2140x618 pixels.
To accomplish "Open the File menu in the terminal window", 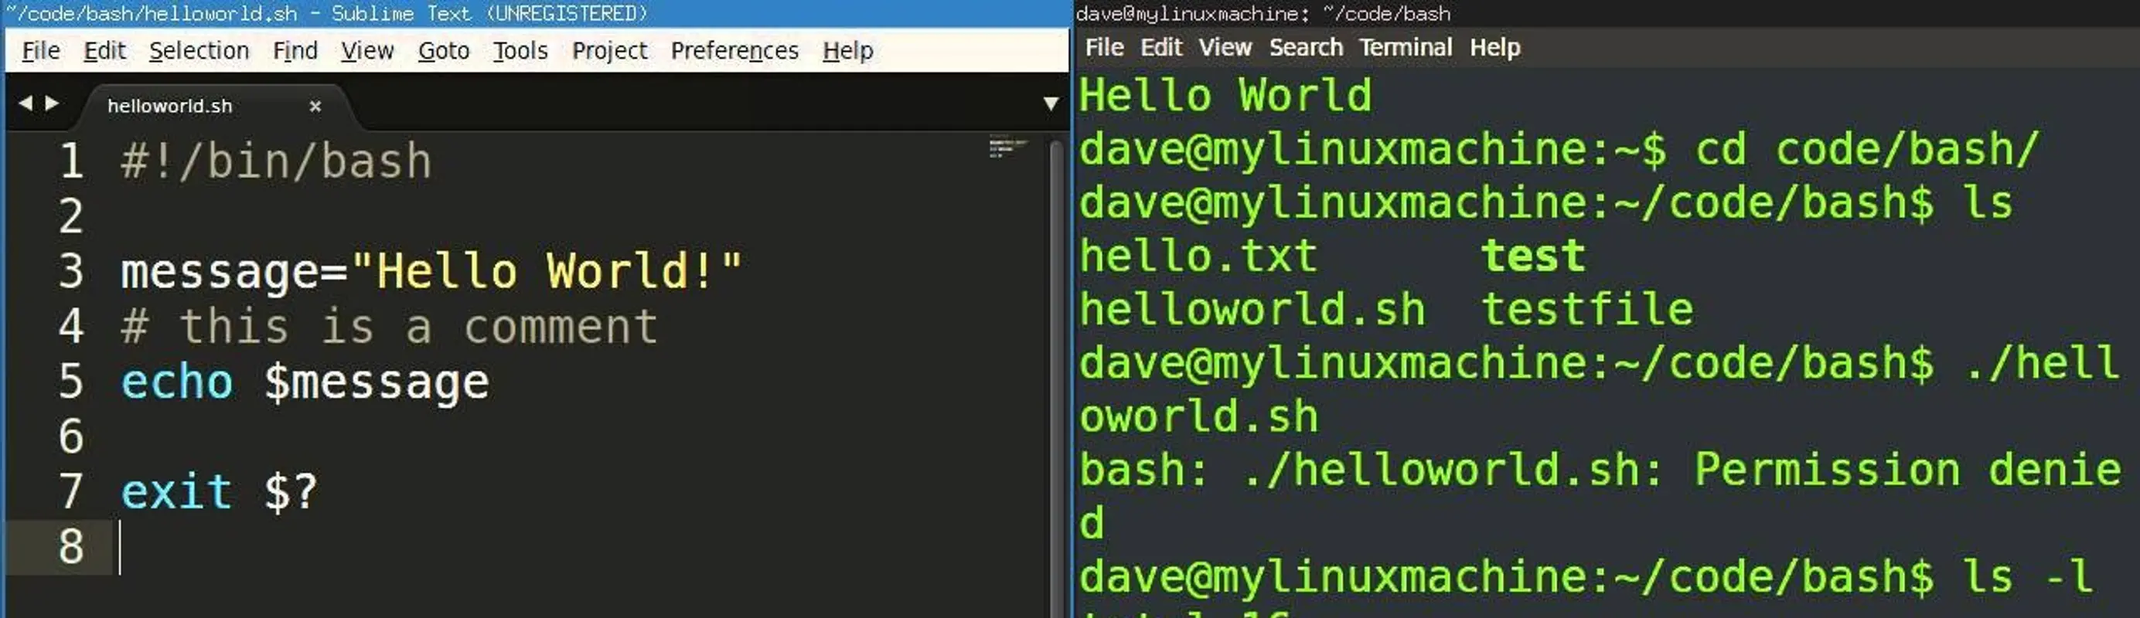I will pos(1104,47).
